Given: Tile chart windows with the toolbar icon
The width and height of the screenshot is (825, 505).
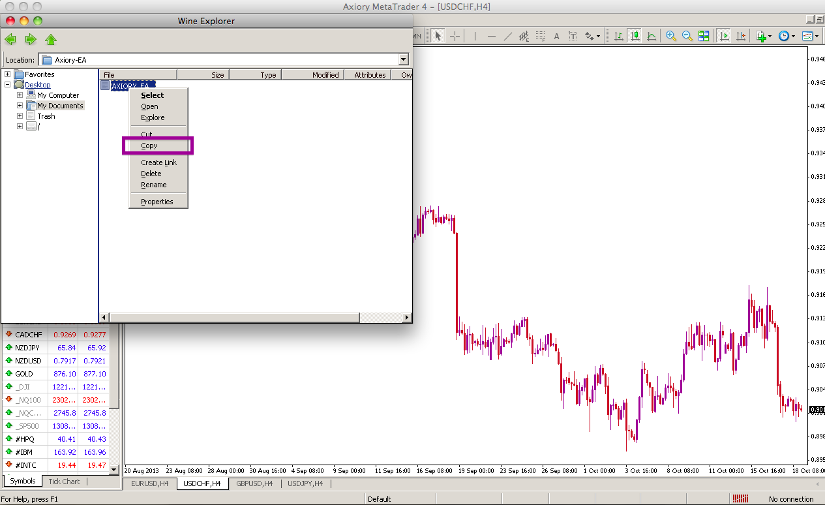Looking at the screenshot, I should click(x=704, y=36).
